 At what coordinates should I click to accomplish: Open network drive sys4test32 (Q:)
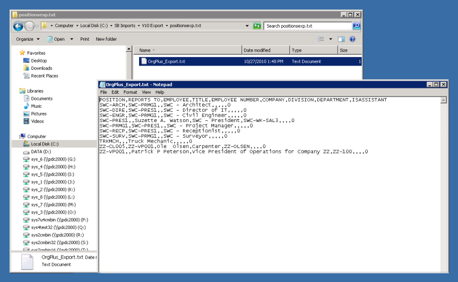(59, 227)
